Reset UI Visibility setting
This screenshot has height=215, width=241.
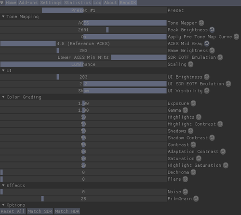click(x=207, y=91)
